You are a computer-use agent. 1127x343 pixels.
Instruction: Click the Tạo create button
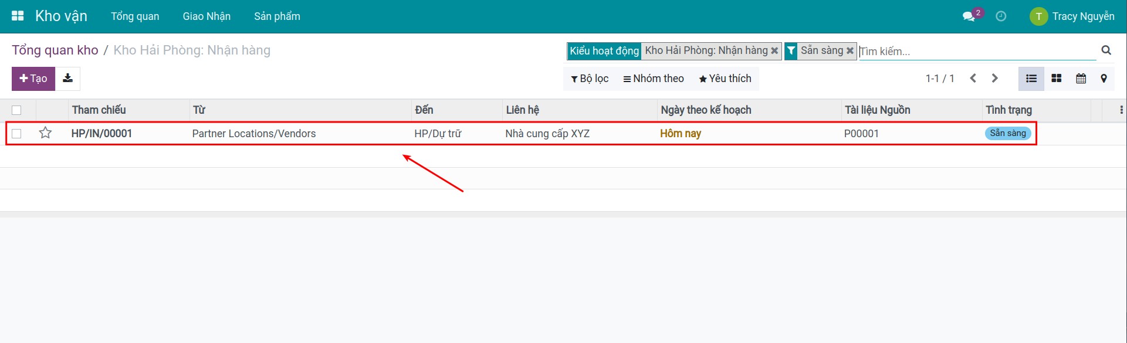point(33,79)
